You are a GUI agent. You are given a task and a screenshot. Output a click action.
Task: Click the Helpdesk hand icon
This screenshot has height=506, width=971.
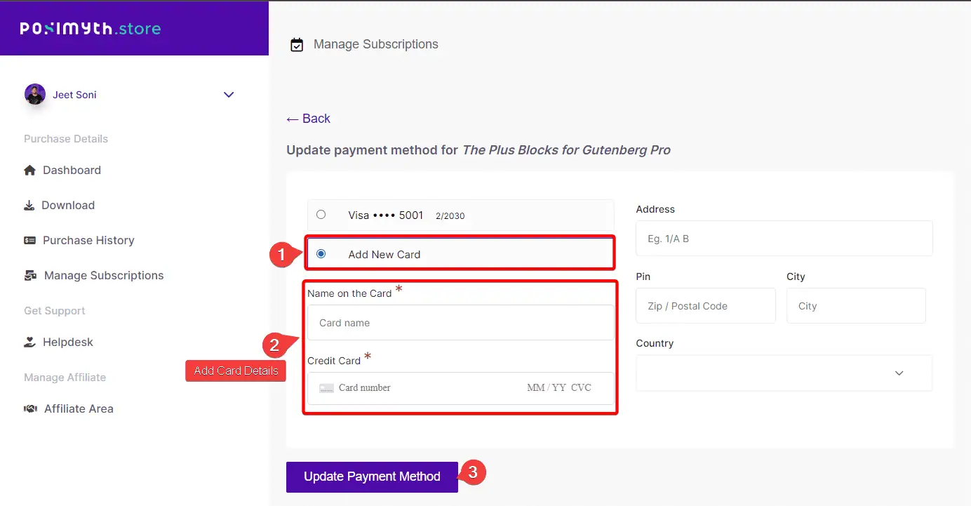[x=29, y=342]
